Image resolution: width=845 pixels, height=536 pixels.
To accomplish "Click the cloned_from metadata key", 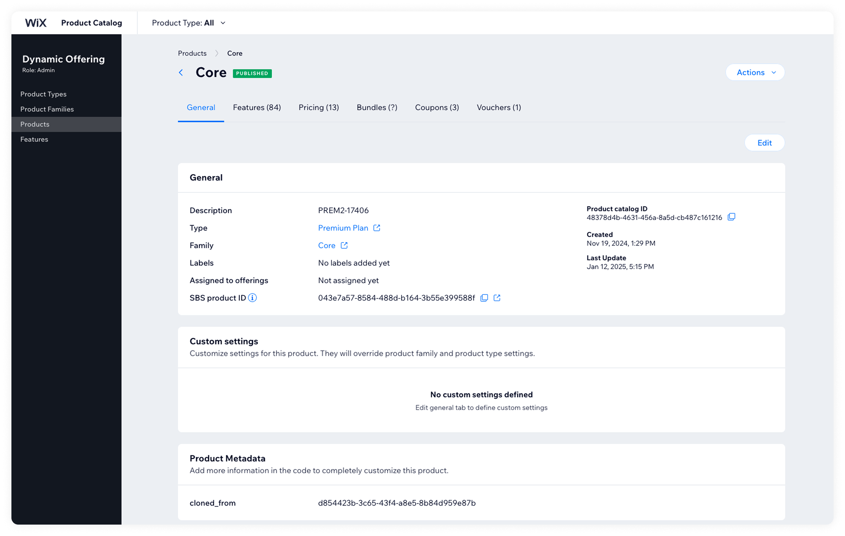I will [212, 503].
